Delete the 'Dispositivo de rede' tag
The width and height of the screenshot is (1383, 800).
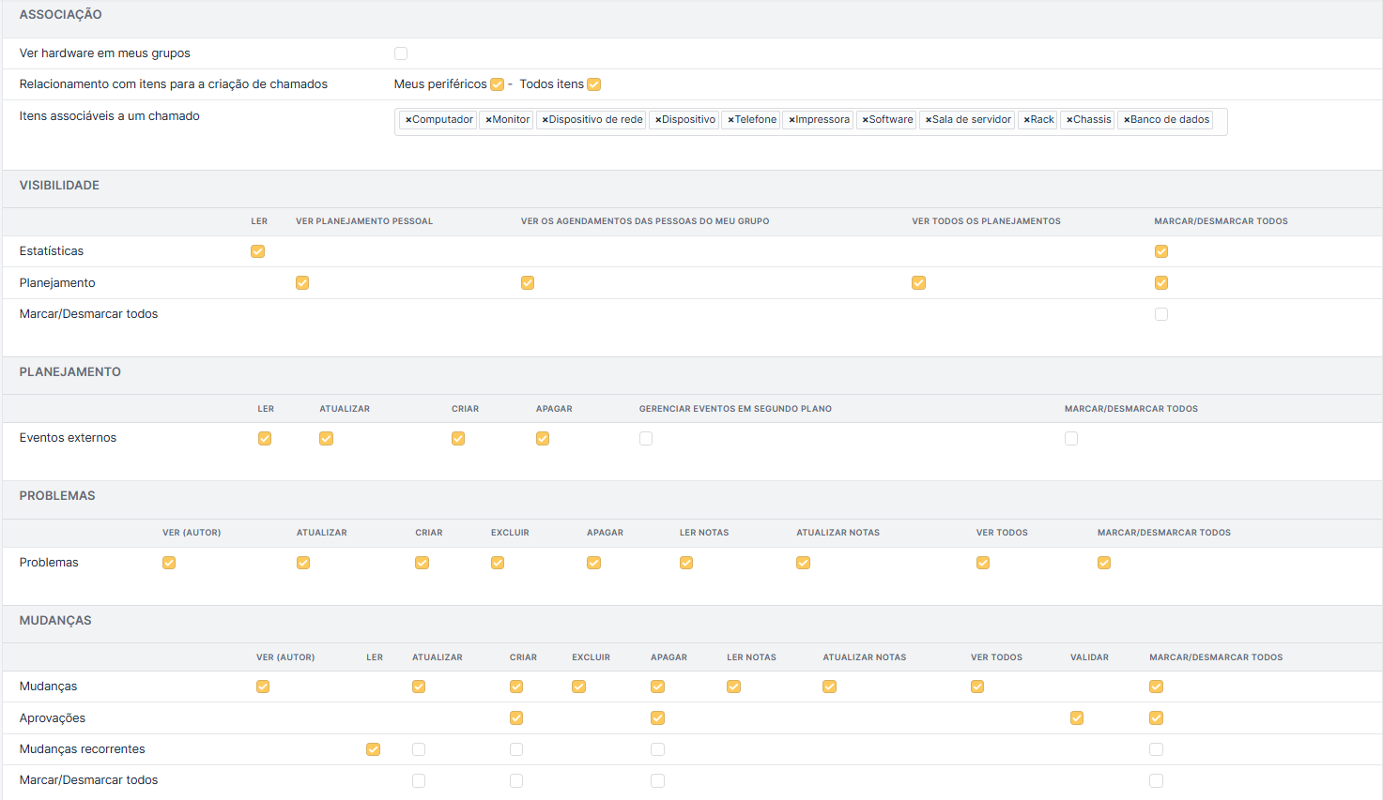[545, 120]
